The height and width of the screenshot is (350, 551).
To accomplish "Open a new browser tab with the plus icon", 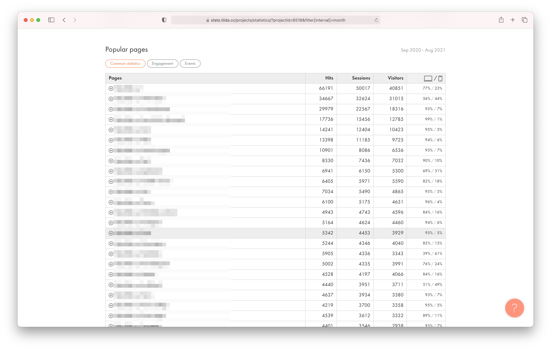I will tap(513, 20).
